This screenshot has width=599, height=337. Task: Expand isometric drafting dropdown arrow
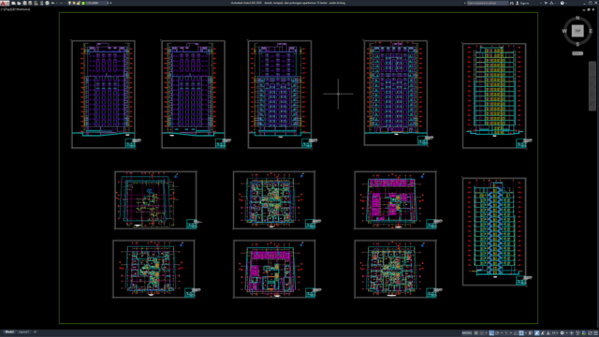[x=511, y=333]
